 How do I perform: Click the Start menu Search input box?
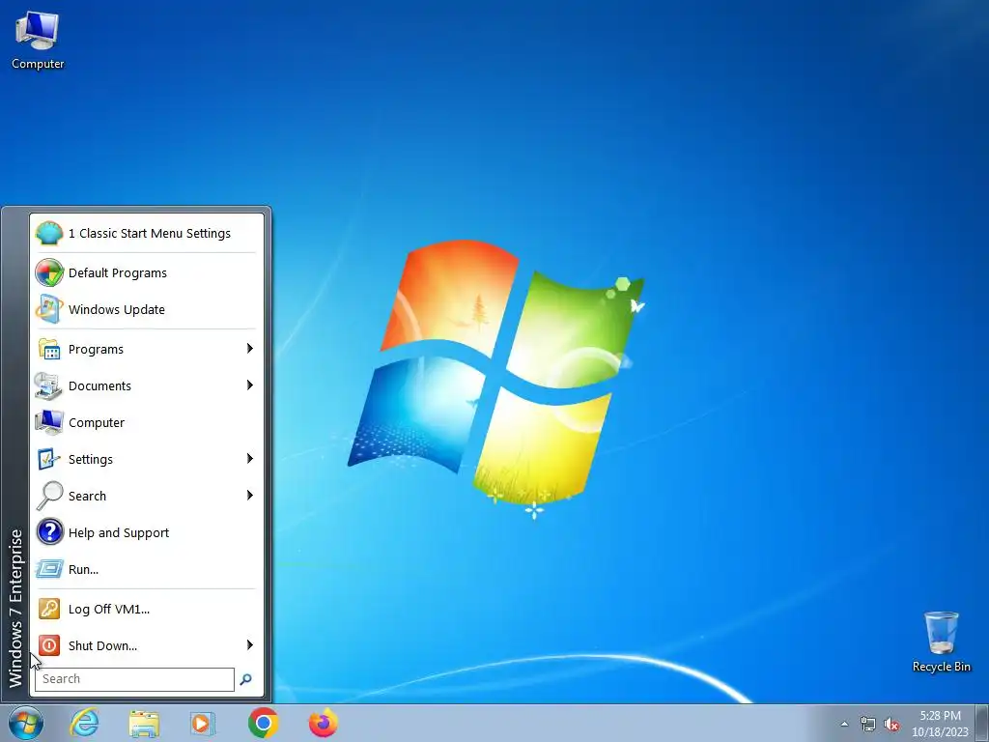click(134, 679)
